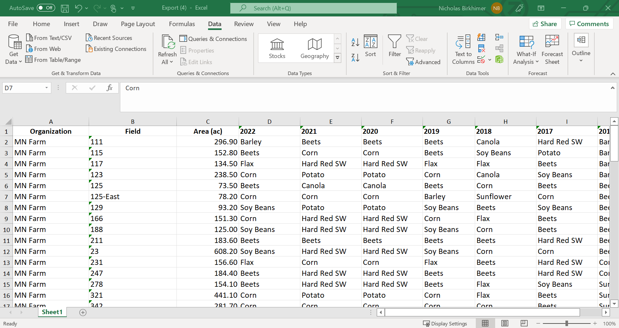Click the zoom slider handle

[x=566, y=323]
